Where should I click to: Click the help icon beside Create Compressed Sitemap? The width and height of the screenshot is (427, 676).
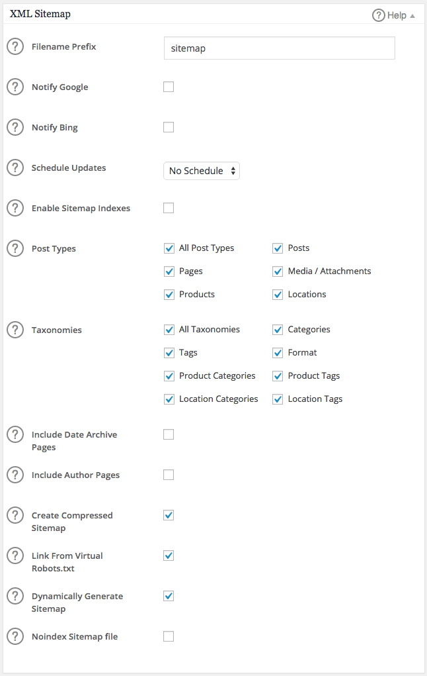point(15,515)
